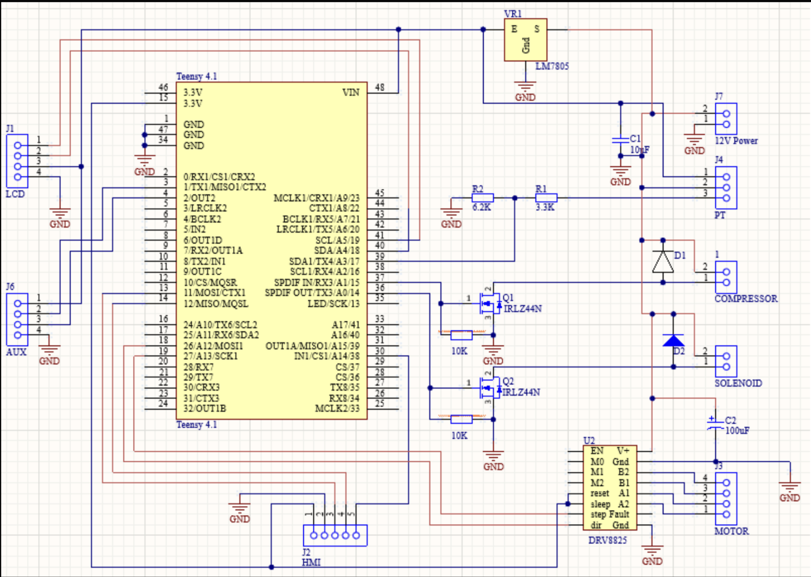Screen dimensions: 811x577
Task: Select the IRLZ44N label beside Q1
Action: coord(523,309)
